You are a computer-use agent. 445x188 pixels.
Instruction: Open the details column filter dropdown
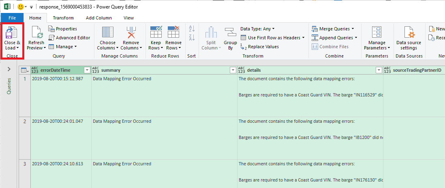point(379,70)
